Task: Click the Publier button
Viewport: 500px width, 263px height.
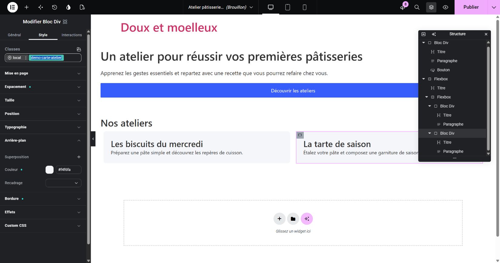Action: 471,7
